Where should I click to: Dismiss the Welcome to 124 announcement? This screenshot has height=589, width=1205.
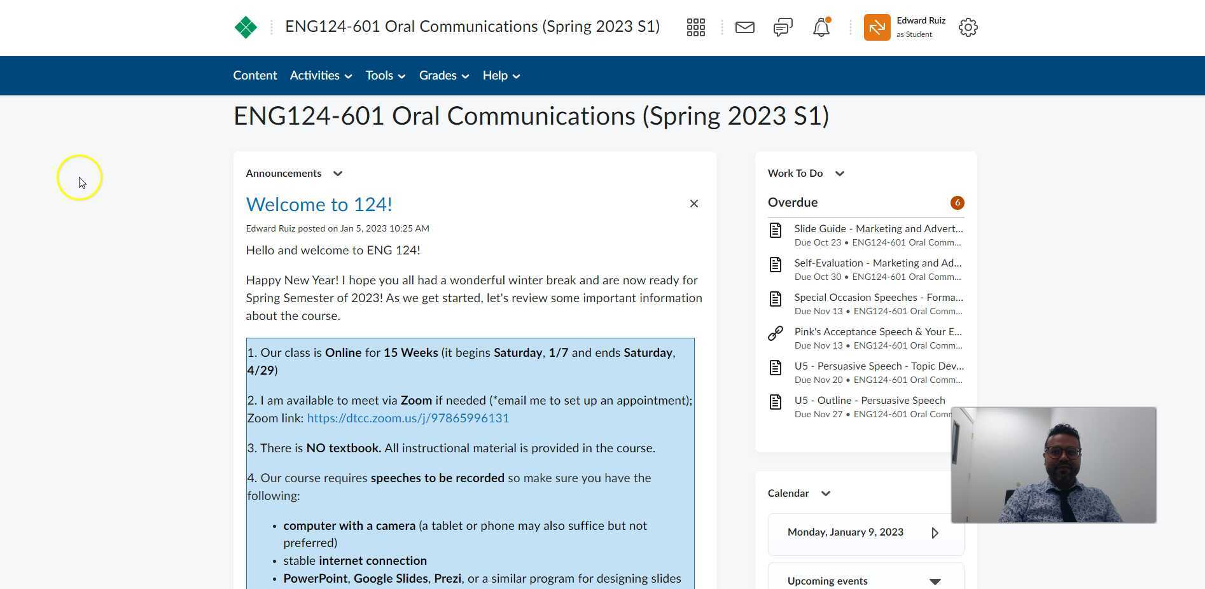693,204
